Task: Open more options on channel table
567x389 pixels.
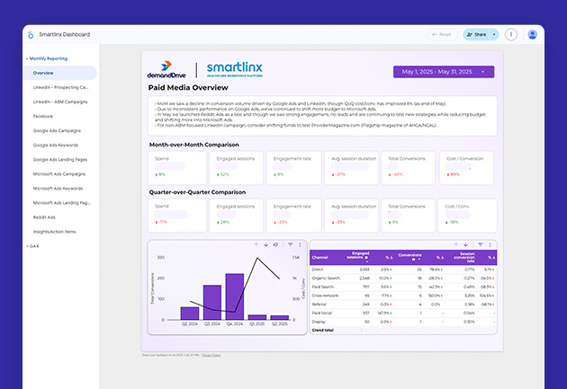Action: [490, 244]
